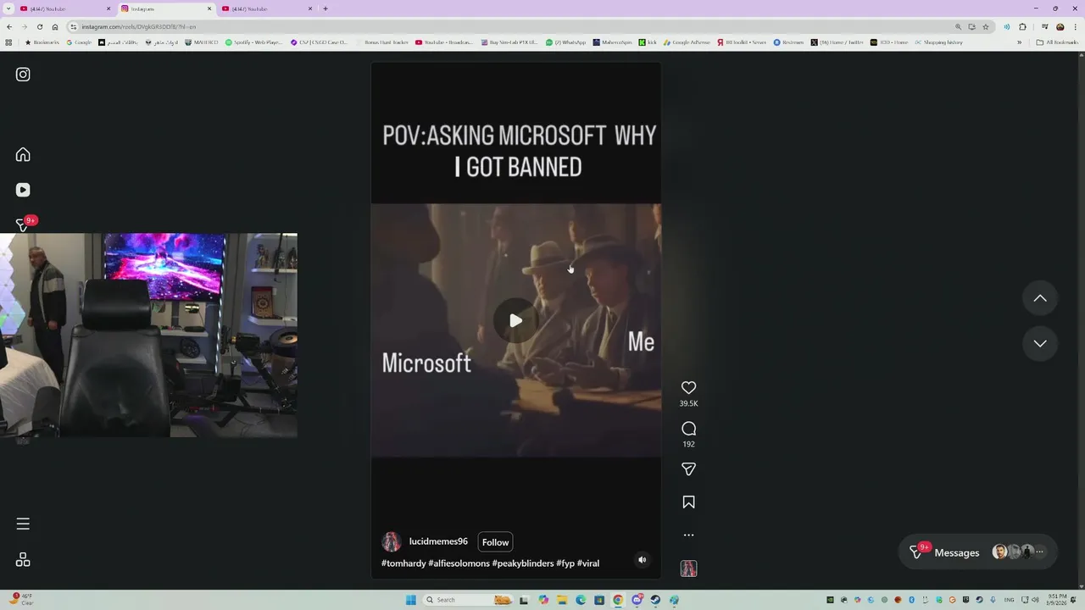Open the Also from Meta apps icon
Viewport: 1085px width, 610px height.
pyautogui.click(x=23, y=560)
